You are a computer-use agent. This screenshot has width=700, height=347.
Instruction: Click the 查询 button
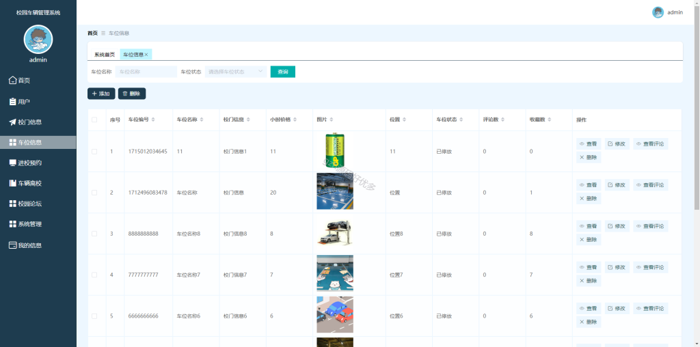pyautogui.click(x=282, y=72)
